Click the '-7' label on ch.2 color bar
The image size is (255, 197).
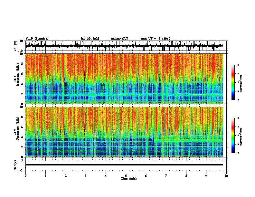point(237,153)
